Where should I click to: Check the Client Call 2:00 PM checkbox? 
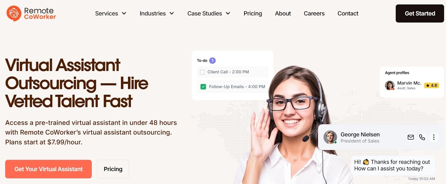coord(202,72)
